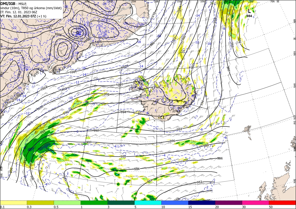296x209 pixels.
Task: Click the '0.5' legend scale value
Action: (x=56, y=207)
